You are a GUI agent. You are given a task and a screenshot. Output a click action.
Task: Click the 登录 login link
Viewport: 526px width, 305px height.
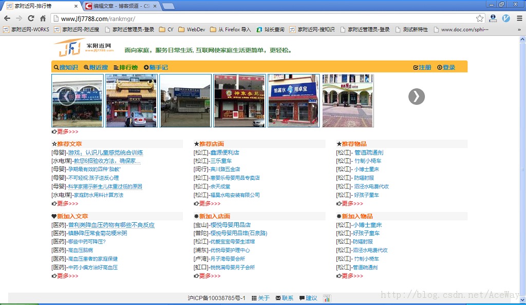coord(446,67)
